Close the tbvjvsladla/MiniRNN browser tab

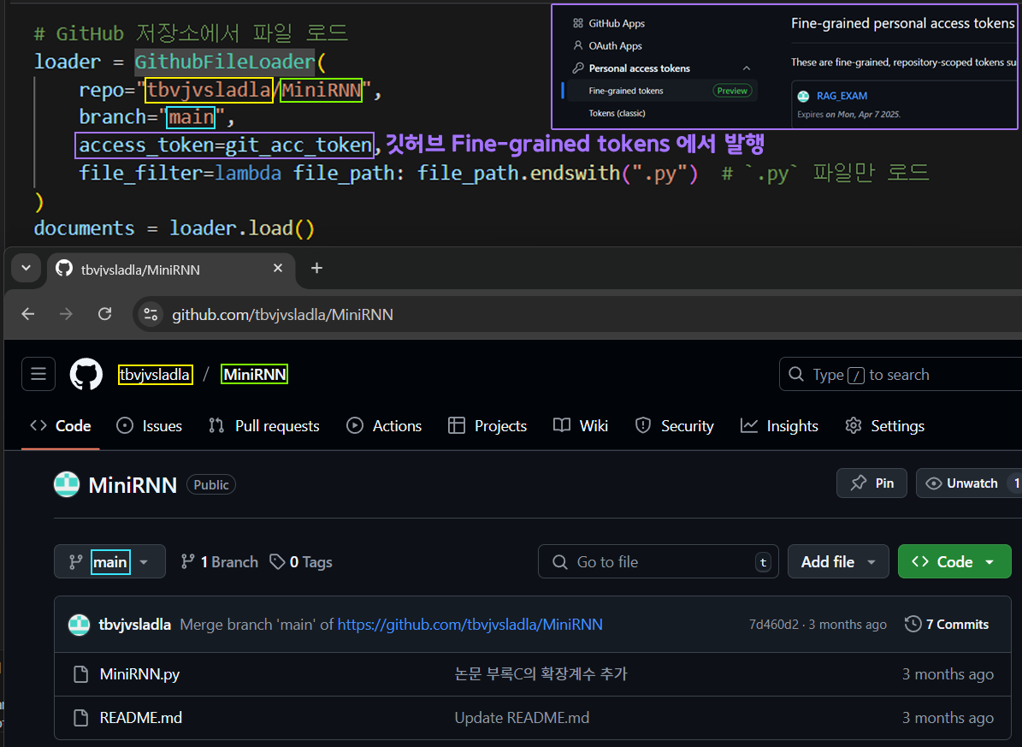pos(278,268)
